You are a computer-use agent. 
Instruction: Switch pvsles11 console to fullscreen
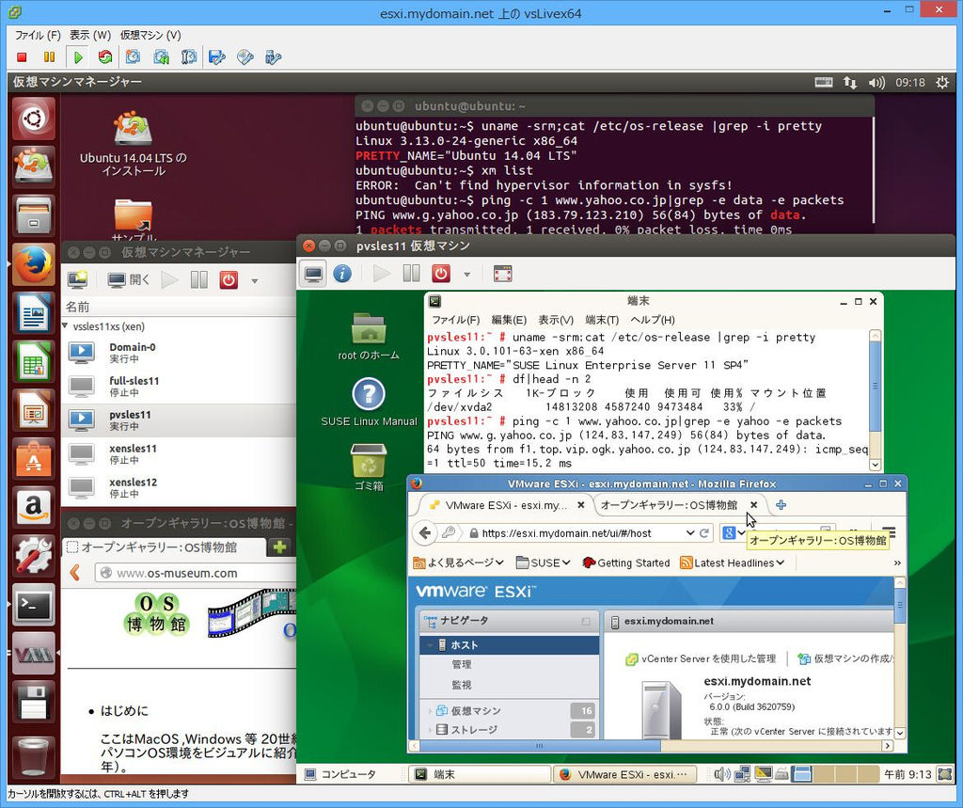(x=502, y=274)
